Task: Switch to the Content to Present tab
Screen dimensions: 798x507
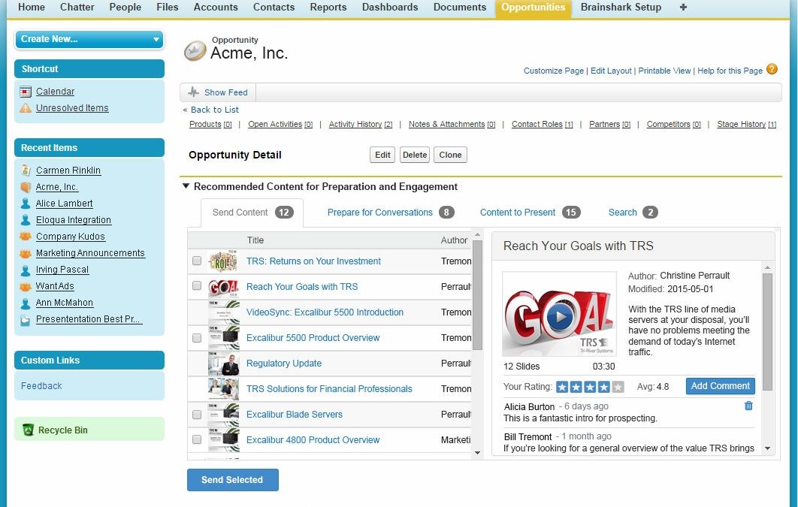Action: pos(530,213)
